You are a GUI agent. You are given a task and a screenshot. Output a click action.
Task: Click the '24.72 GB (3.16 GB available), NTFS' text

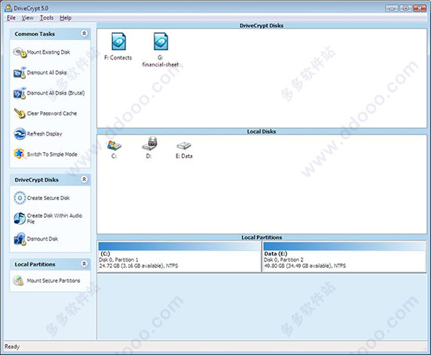139,266
